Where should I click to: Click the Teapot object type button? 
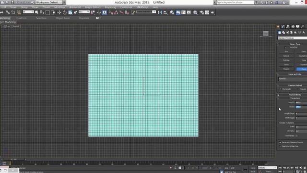point(286,69)
